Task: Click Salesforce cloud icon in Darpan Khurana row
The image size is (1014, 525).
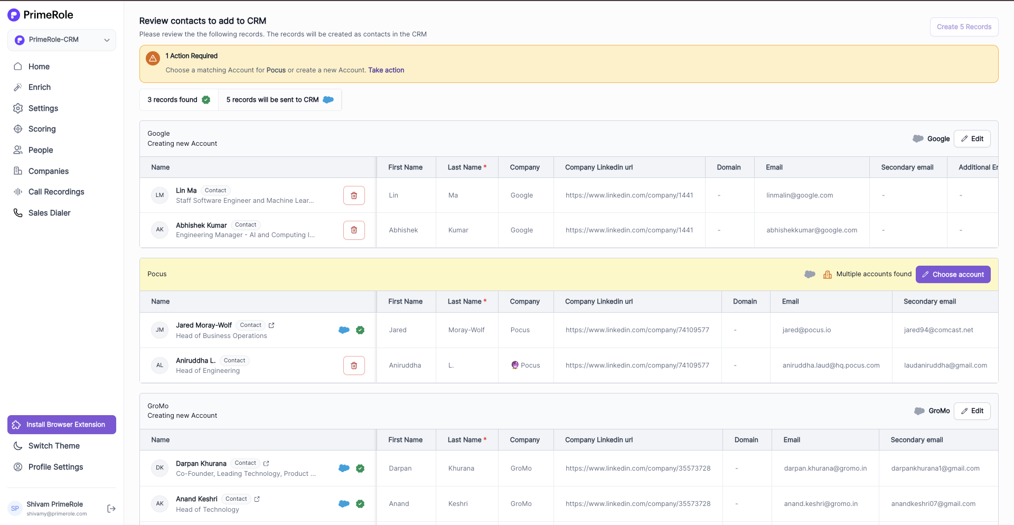Action: click(x=344, y=468)
